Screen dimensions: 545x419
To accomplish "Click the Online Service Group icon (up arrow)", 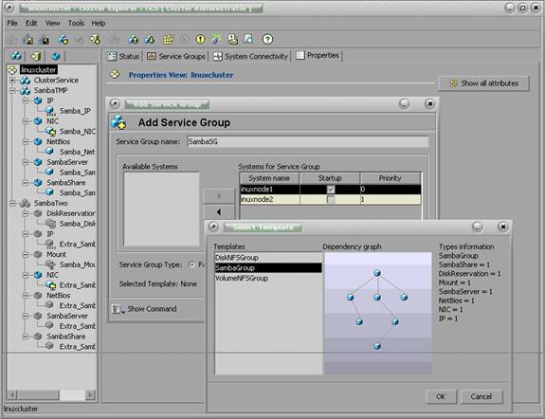I will (x=133, y=40).
